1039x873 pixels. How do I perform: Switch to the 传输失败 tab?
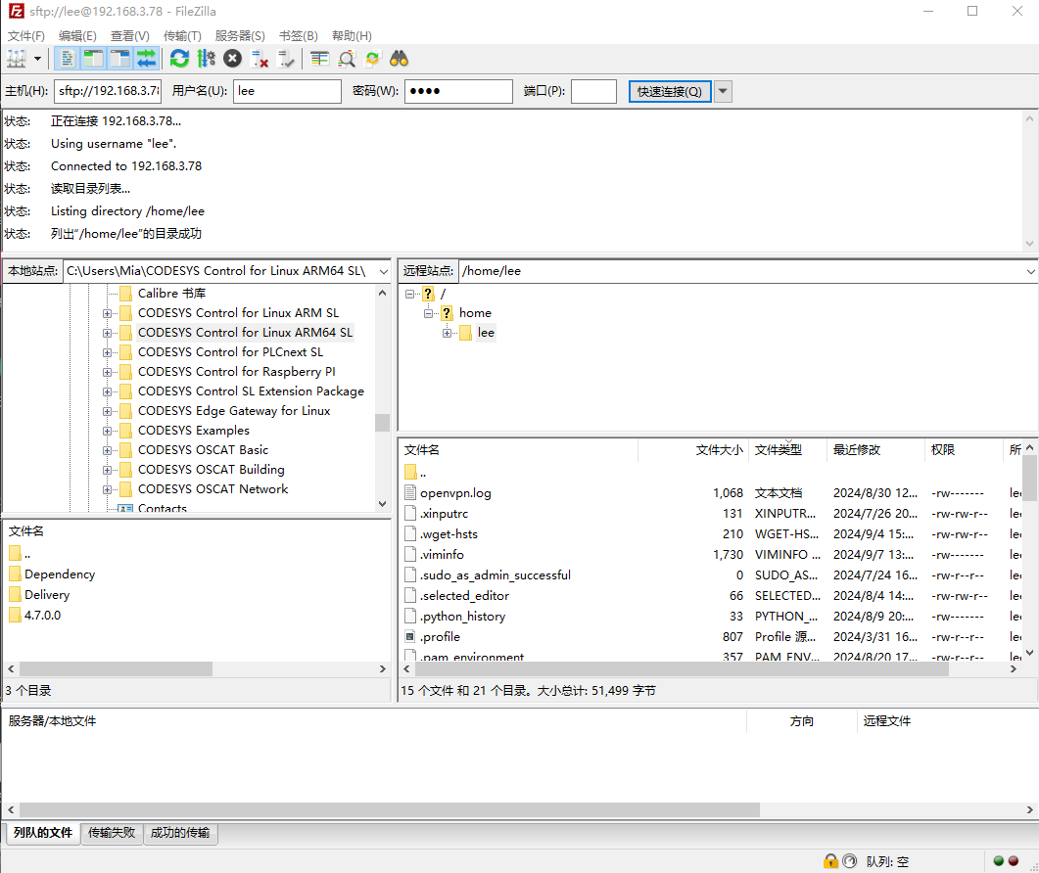pyautogui.click(x=112, y=833)
